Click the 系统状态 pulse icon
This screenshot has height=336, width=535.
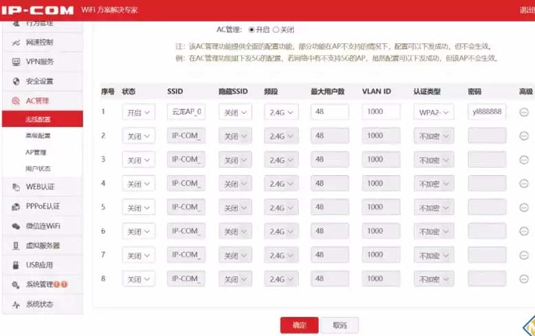pyautogui.click(x=16, y=304)
